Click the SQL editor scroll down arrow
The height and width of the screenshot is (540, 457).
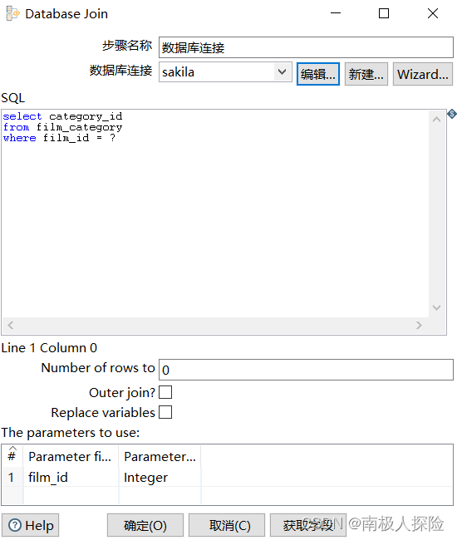(x=437, y=307)
